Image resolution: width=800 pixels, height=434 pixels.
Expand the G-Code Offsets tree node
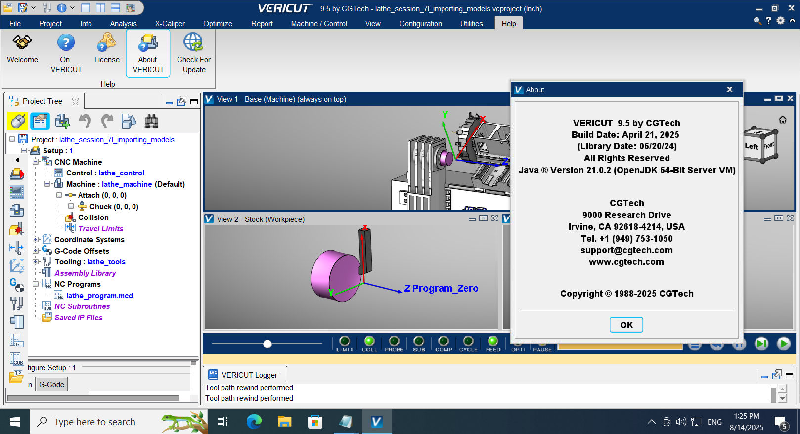click(36, 251)
